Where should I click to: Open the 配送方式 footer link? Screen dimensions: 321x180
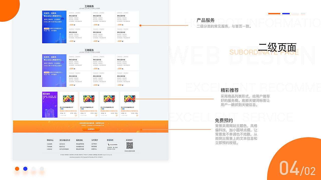pyautogui.click(x=62, y=146)
